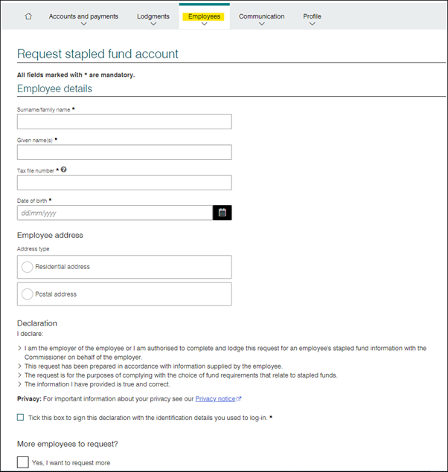Image resolution: width=448 pixels, height=472 pixels.
Task: Click the external link icon beside Privacy notice
Action: 239,399
